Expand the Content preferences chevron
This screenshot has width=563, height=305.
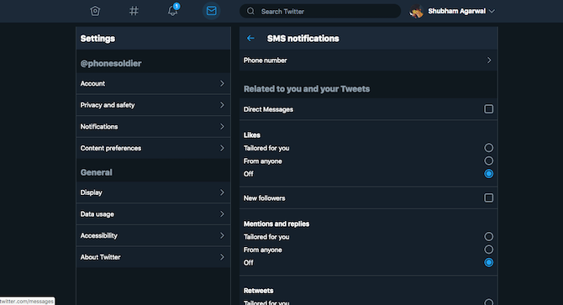pos(222,148)
